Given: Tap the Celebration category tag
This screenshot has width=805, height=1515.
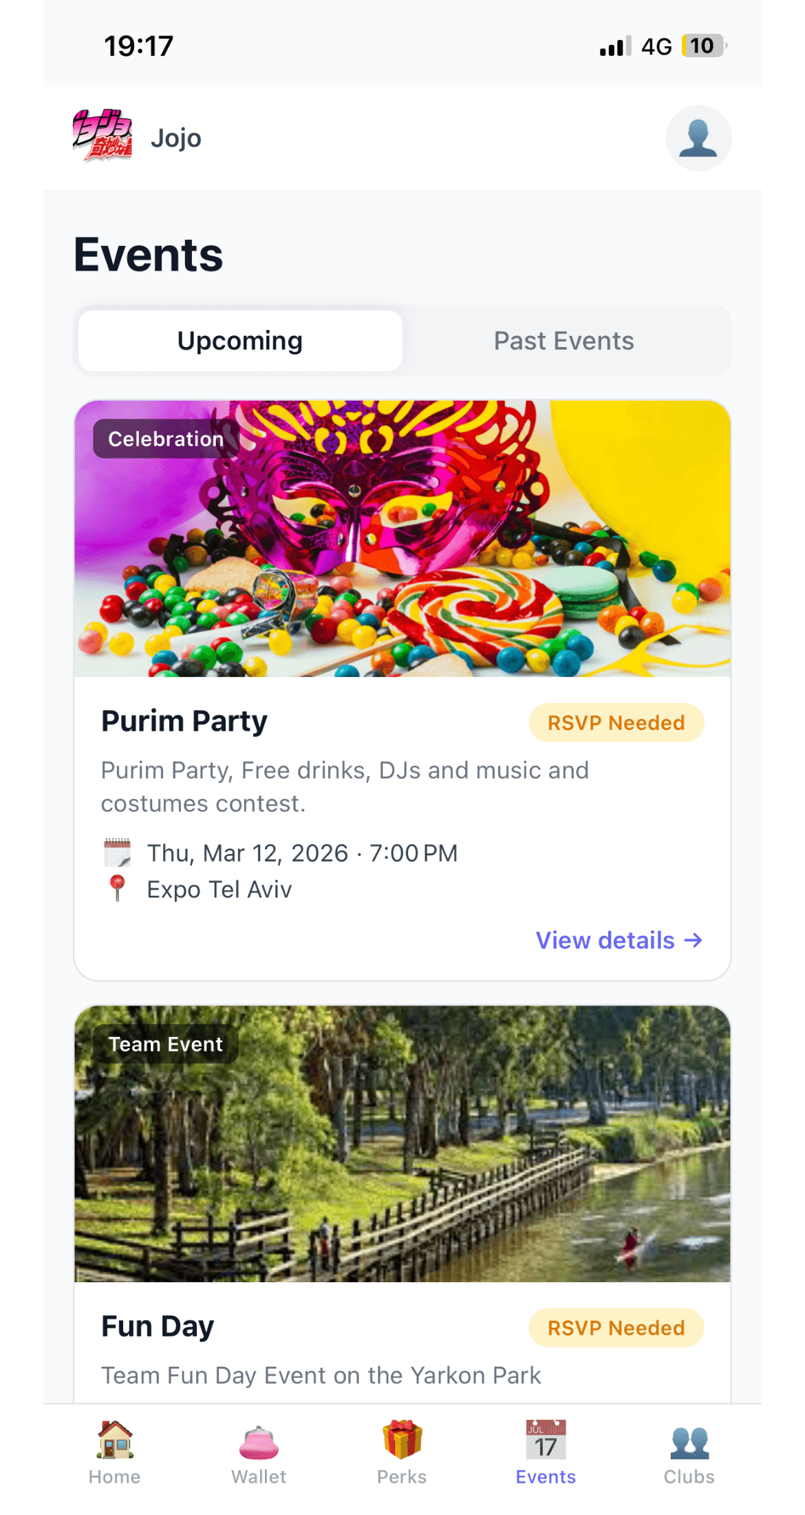Looking at the screenshot, I should click(166, 439).
